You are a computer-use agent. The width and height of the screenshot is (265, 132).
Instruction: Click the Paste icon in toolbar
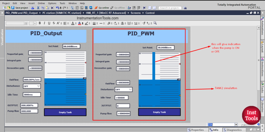click(x=48, y=8)
